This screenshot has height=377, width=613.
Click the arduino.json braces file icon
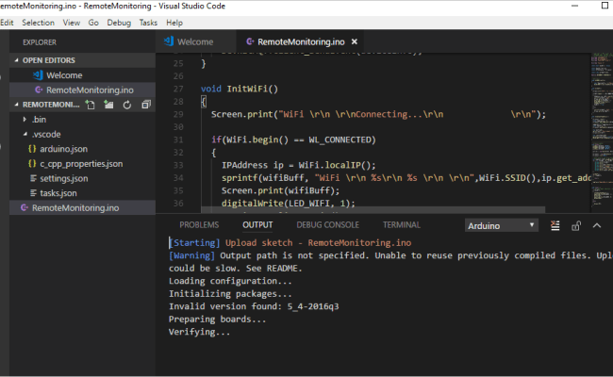[32, 149]
